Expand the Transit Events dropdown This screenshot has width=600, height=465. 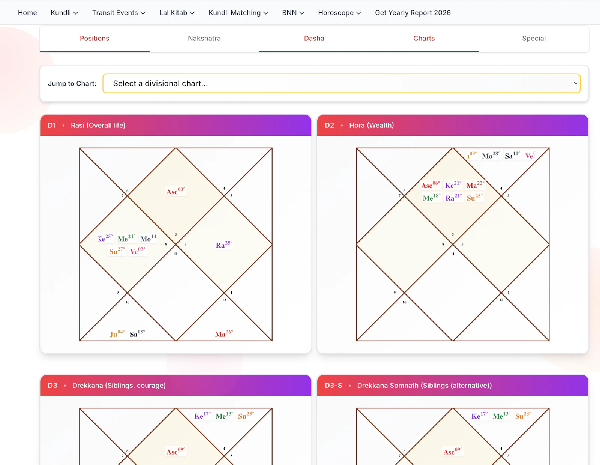pyautogui.click(x=118, y=12)
